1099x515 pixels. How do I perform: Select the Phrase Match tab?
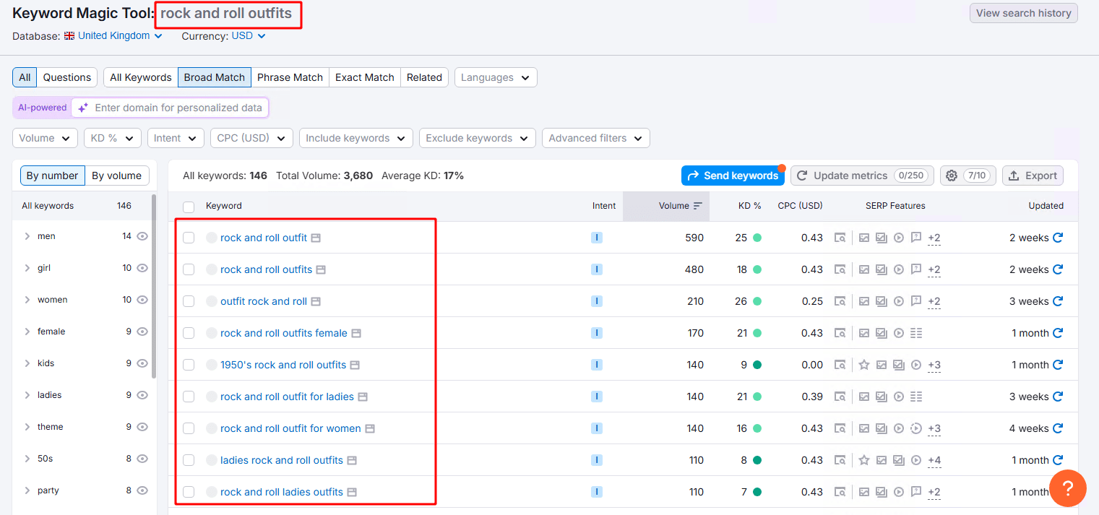290,77
